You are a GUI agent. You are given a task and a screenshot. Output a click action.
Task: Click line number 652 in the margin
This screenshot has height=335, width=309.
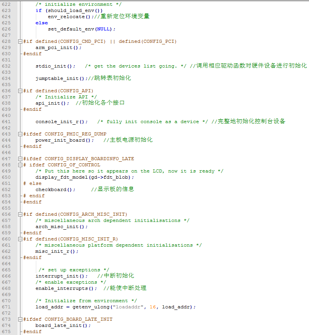coord(6,189)
